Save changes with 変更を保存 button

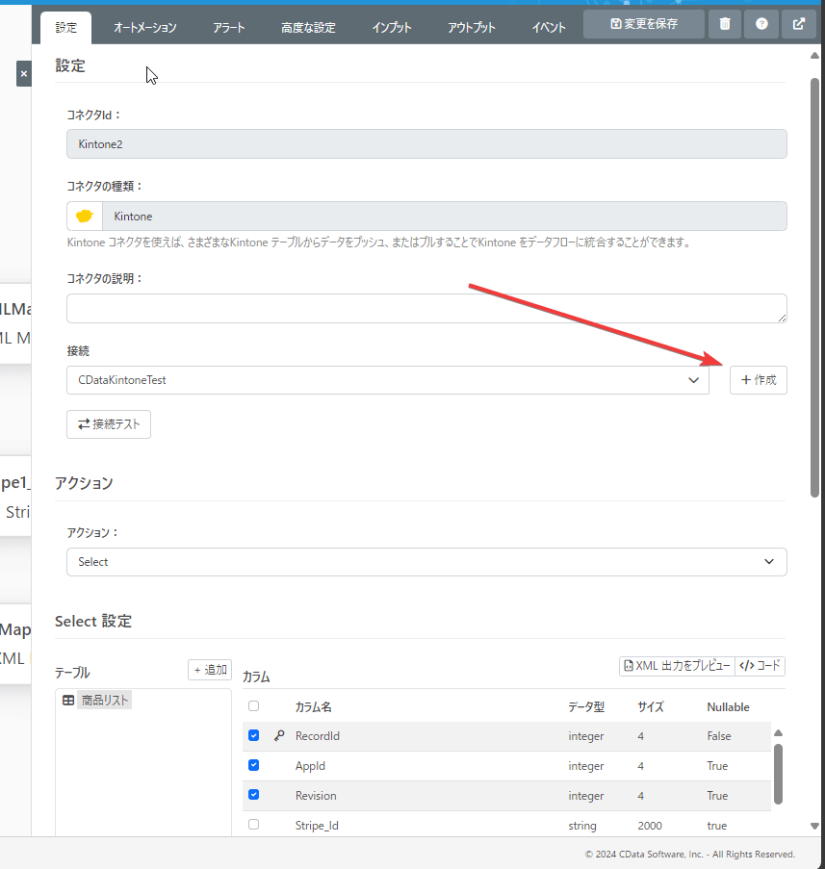[x=644, y=24]
